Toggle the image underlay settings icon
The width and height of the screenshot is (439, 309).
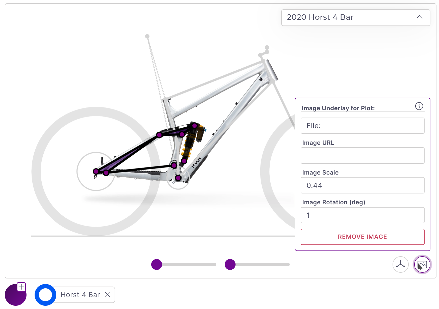[422, 265]
